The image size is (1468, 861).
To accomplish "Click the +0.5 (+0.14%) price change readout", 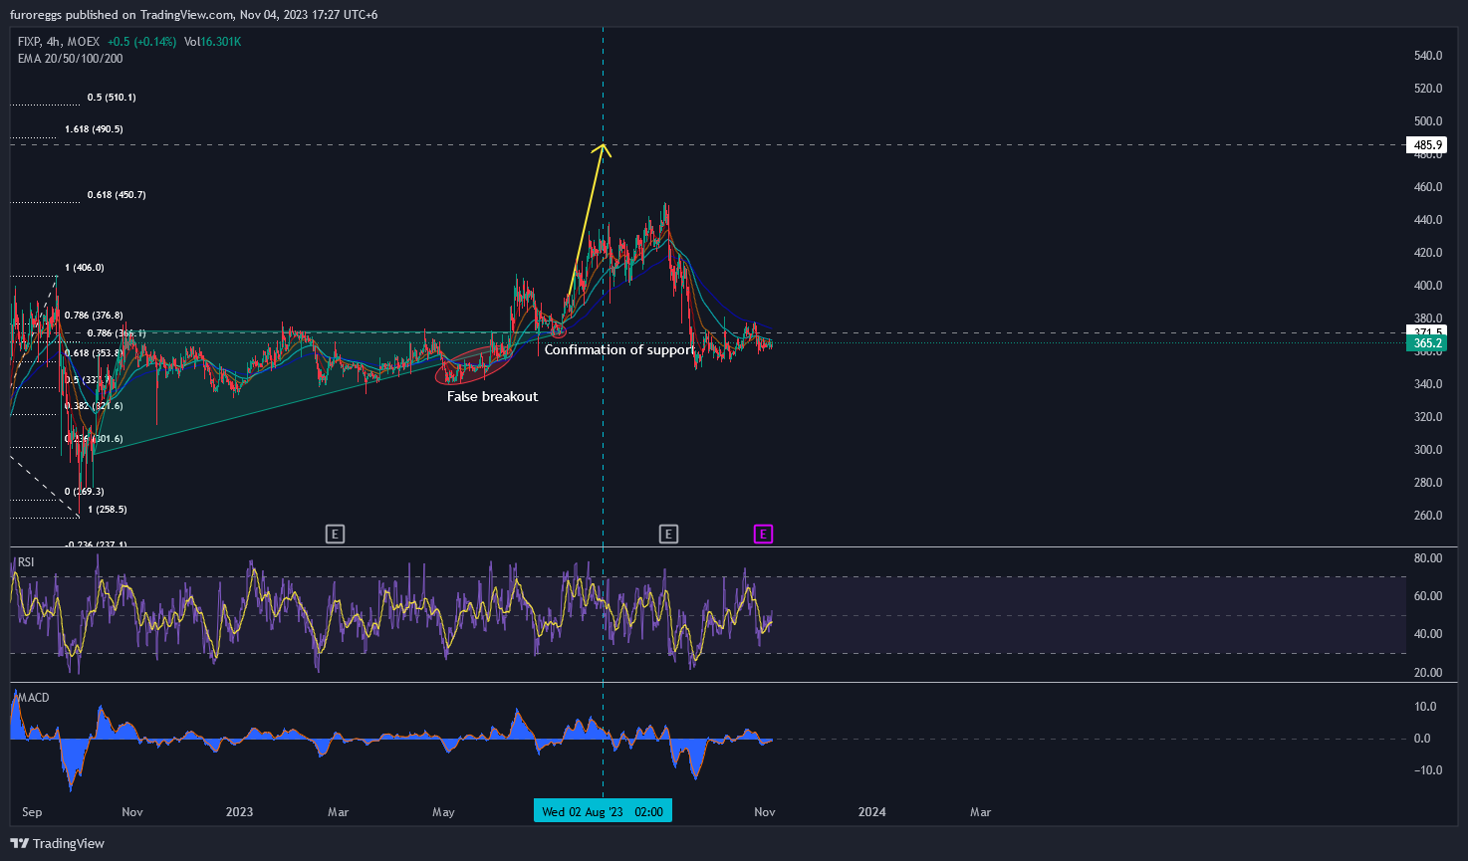I will 141,42.
